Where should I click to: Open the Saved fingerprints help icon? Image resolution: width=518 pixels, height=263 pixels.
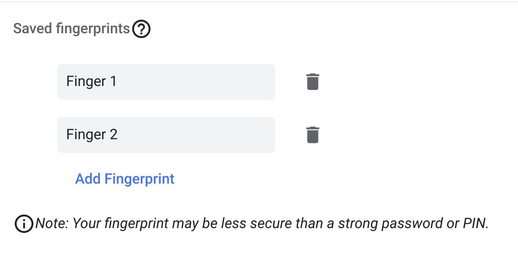tap(141, 29)
